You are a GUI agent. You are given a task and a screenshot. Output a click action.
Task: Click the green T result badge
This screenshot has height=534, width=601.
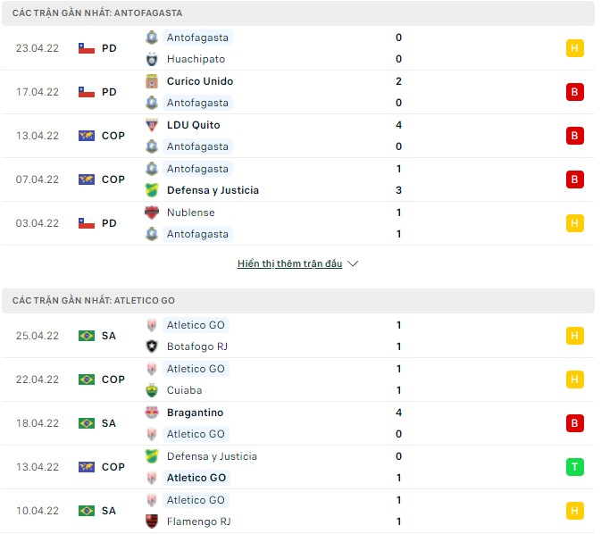pyautogui.click(x=575, y=467)
